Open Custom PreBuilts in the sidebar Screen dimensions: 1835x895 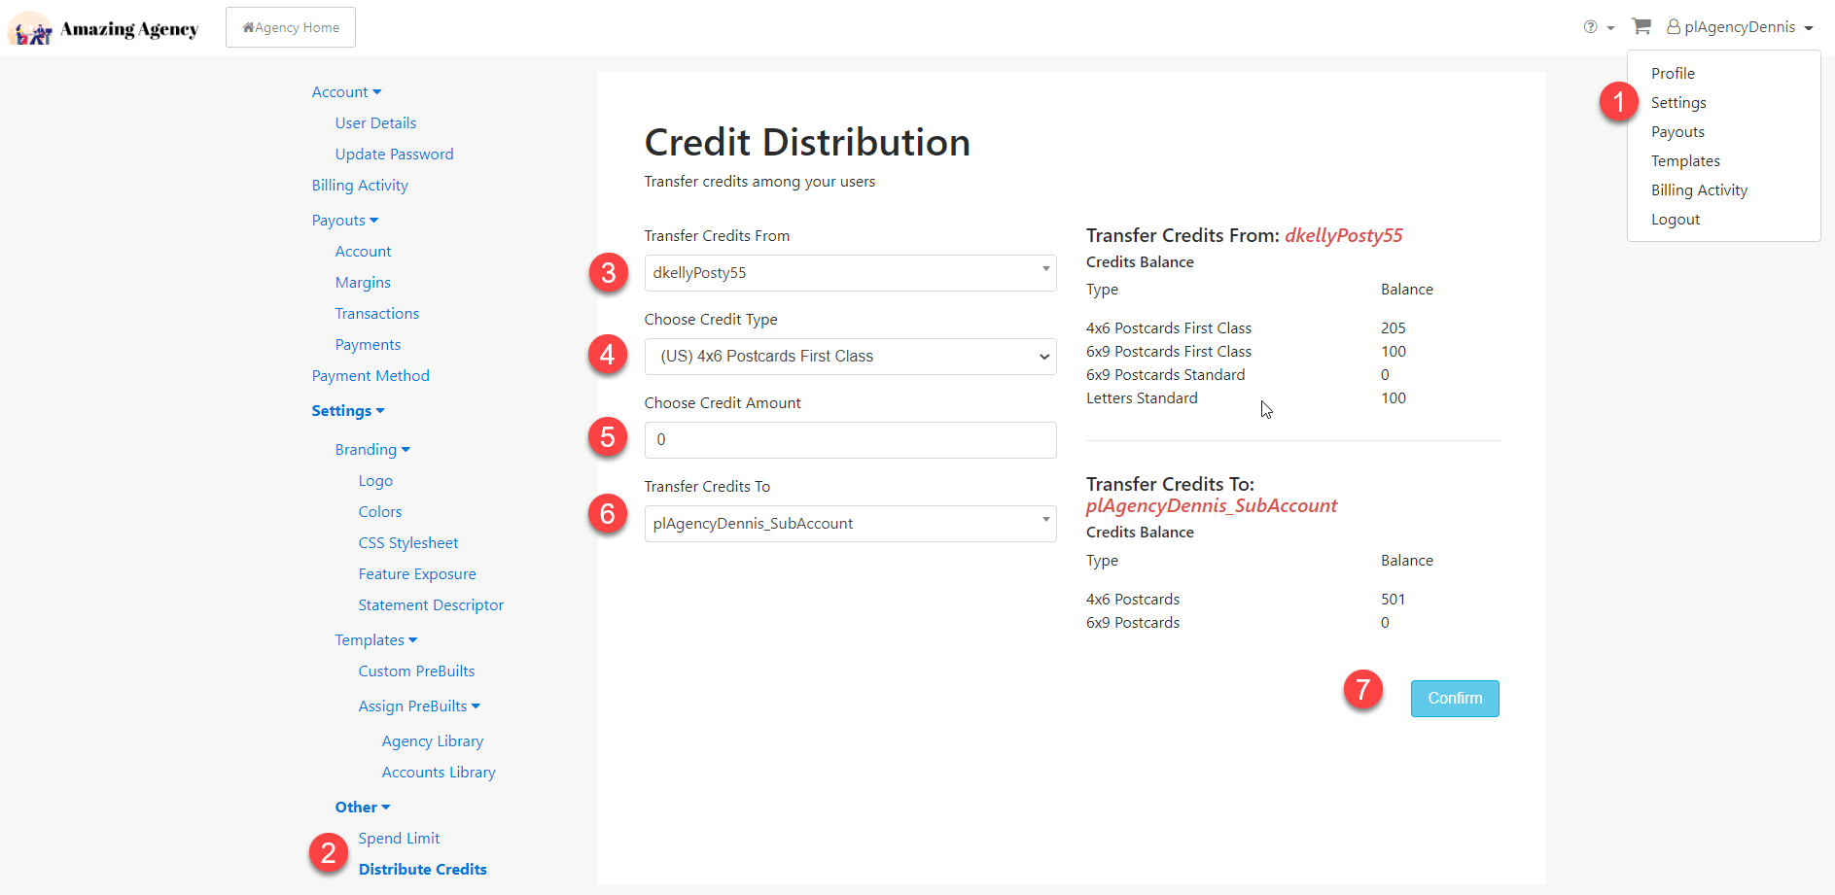[416, 671]
